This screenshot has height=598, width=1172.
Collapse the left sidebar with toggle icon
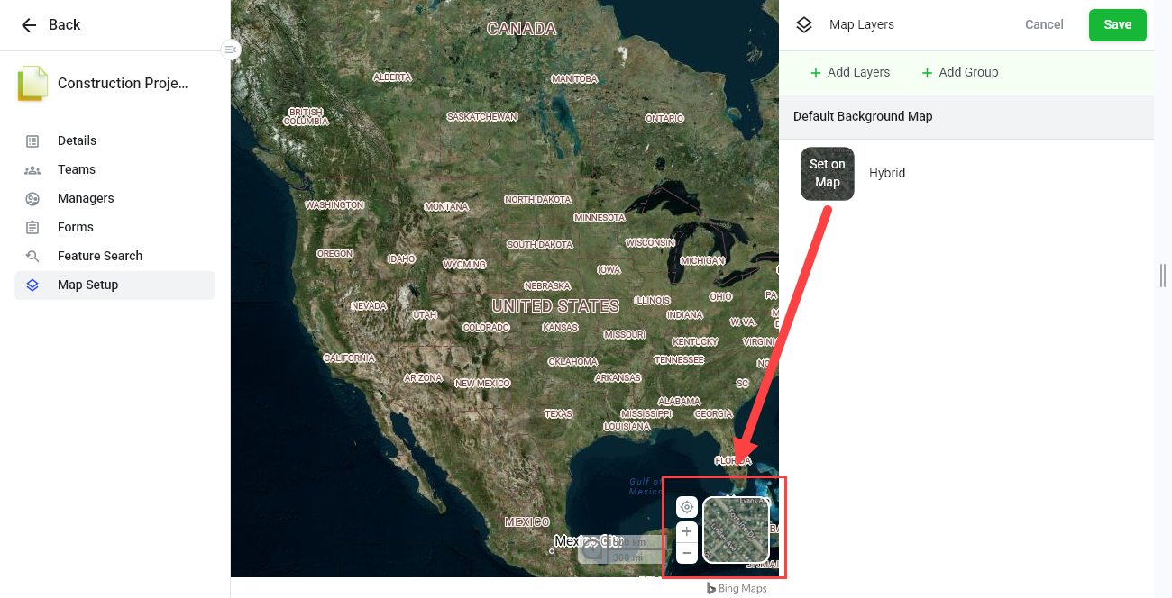(x=231, y=50)
